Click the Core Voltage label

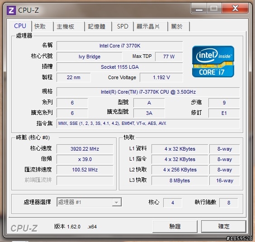point(122,77)
